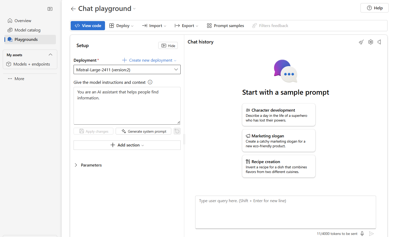
Task: Open the Model catalog page
Action: click(x=27, y=30)
